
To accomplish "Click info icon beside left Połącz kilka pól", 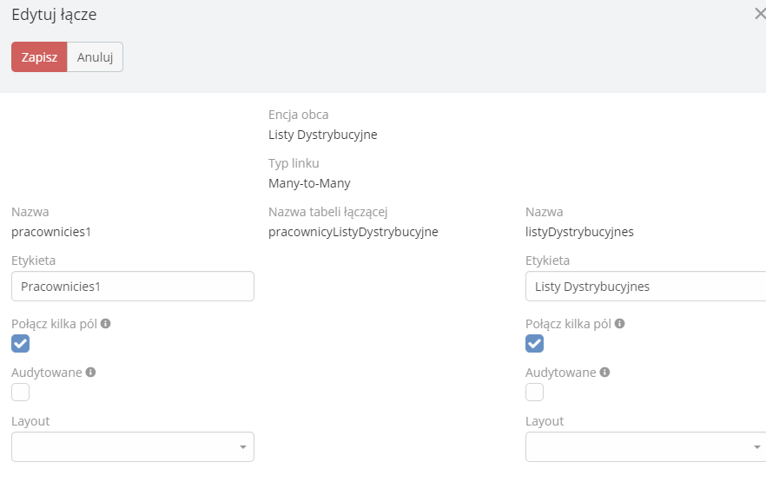I will click(x=106, y=324).
